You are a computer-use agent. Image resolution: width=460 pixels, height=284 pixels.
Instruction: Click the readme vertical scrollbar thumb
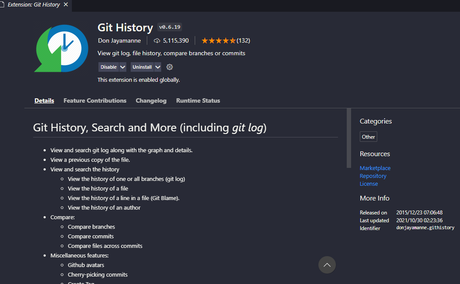pos(348,138)
